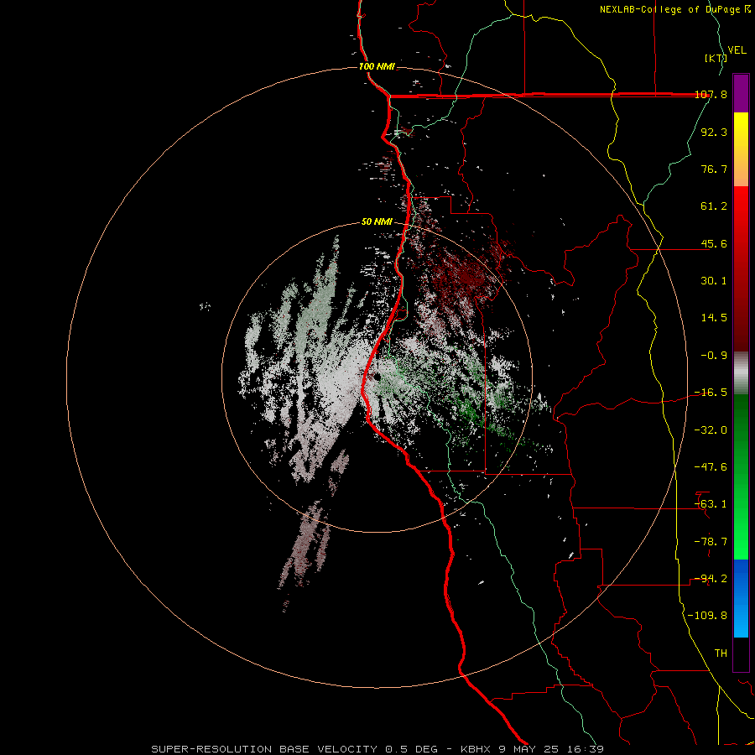Click the 45.6 scale value
This screenshot has height=755, width=755.
(x=714, y=243)
